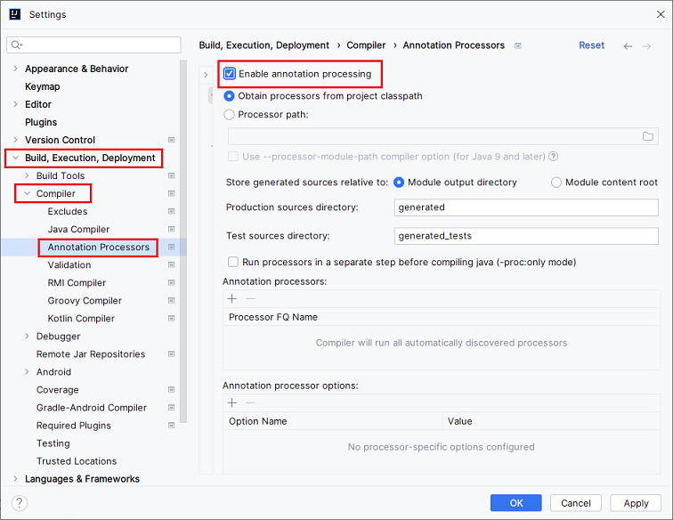673x520 pixels.
Task: Expand the Debugger tree node
Action: coord(27,337)
